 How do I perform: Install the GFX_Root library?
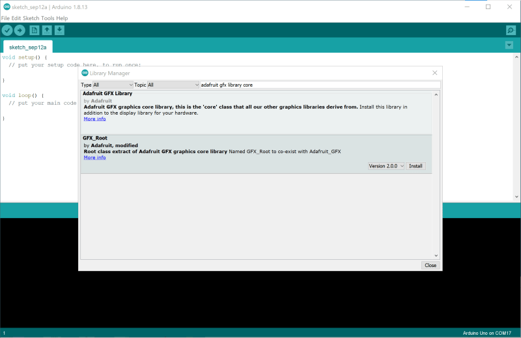tap(415, 166)
